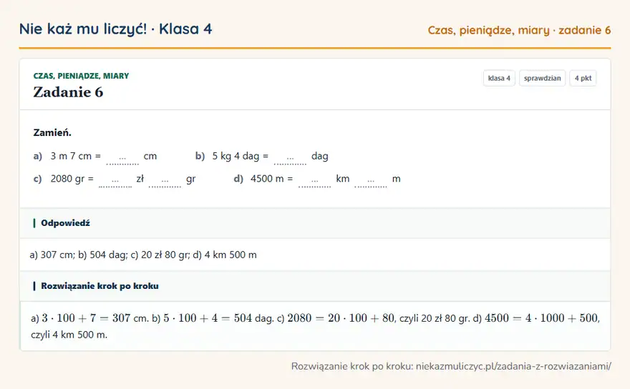Screen dimensions: 630x389
Task: Click the '4500 = 4 · 1000 + 500' formula
Action: click(x=541, y=318)
